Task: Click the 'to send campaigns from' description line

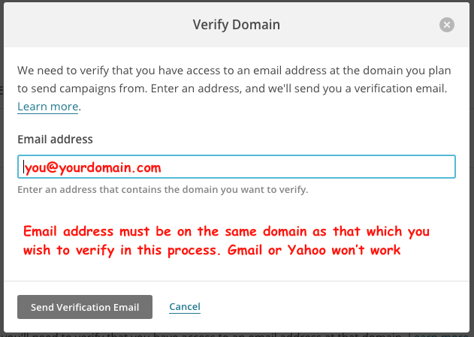Action: click(232, 89)
